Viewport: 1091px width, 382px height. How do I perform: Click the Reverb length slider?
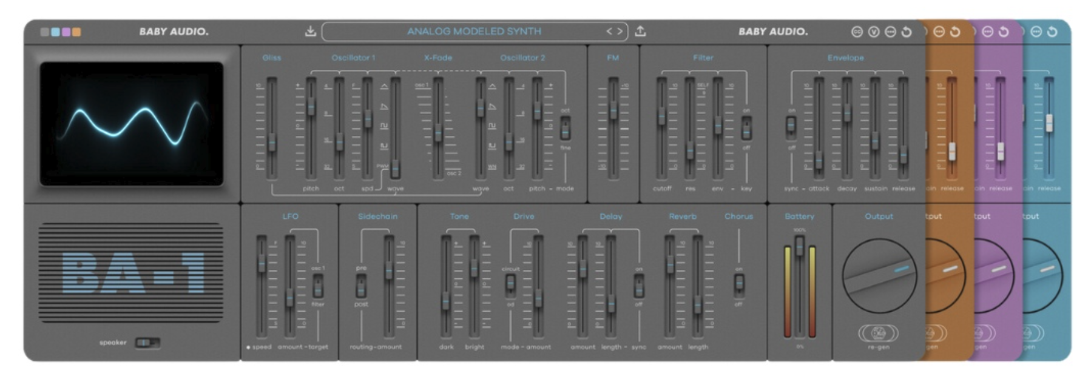tap(698, 286)
